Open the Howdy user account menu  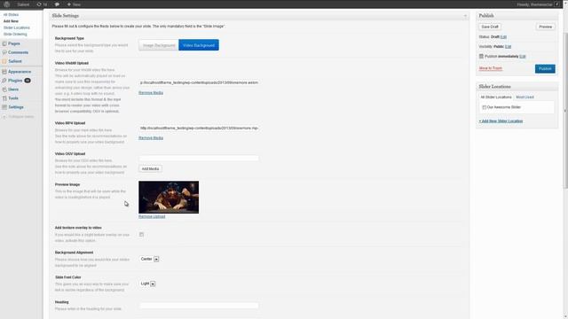coord(534,4)
